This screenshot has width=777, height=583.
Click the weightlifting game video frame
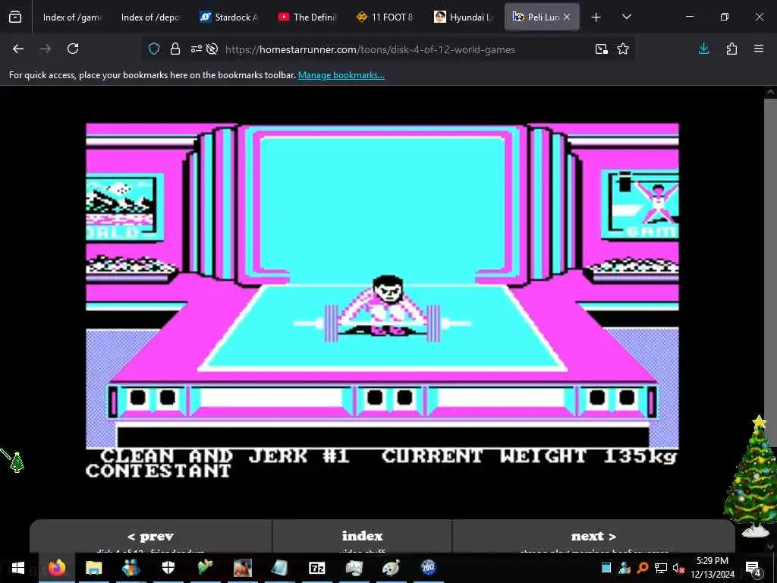point(382,302)
